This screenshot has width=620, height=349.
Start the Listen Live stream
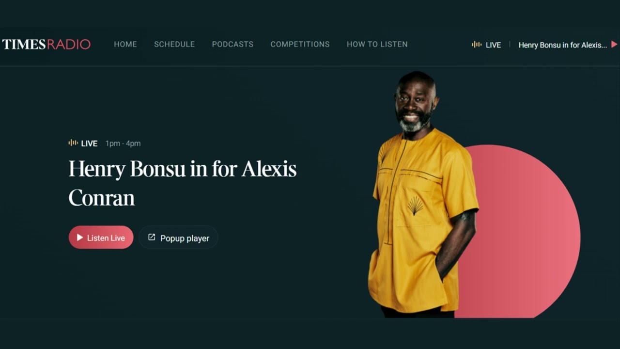(101, 238)
